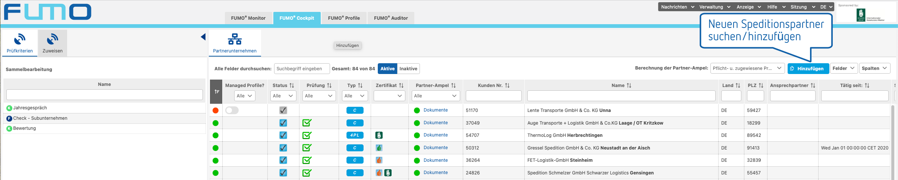Toggle Status checkbox for customer 54707

click(x=283, y=135)
